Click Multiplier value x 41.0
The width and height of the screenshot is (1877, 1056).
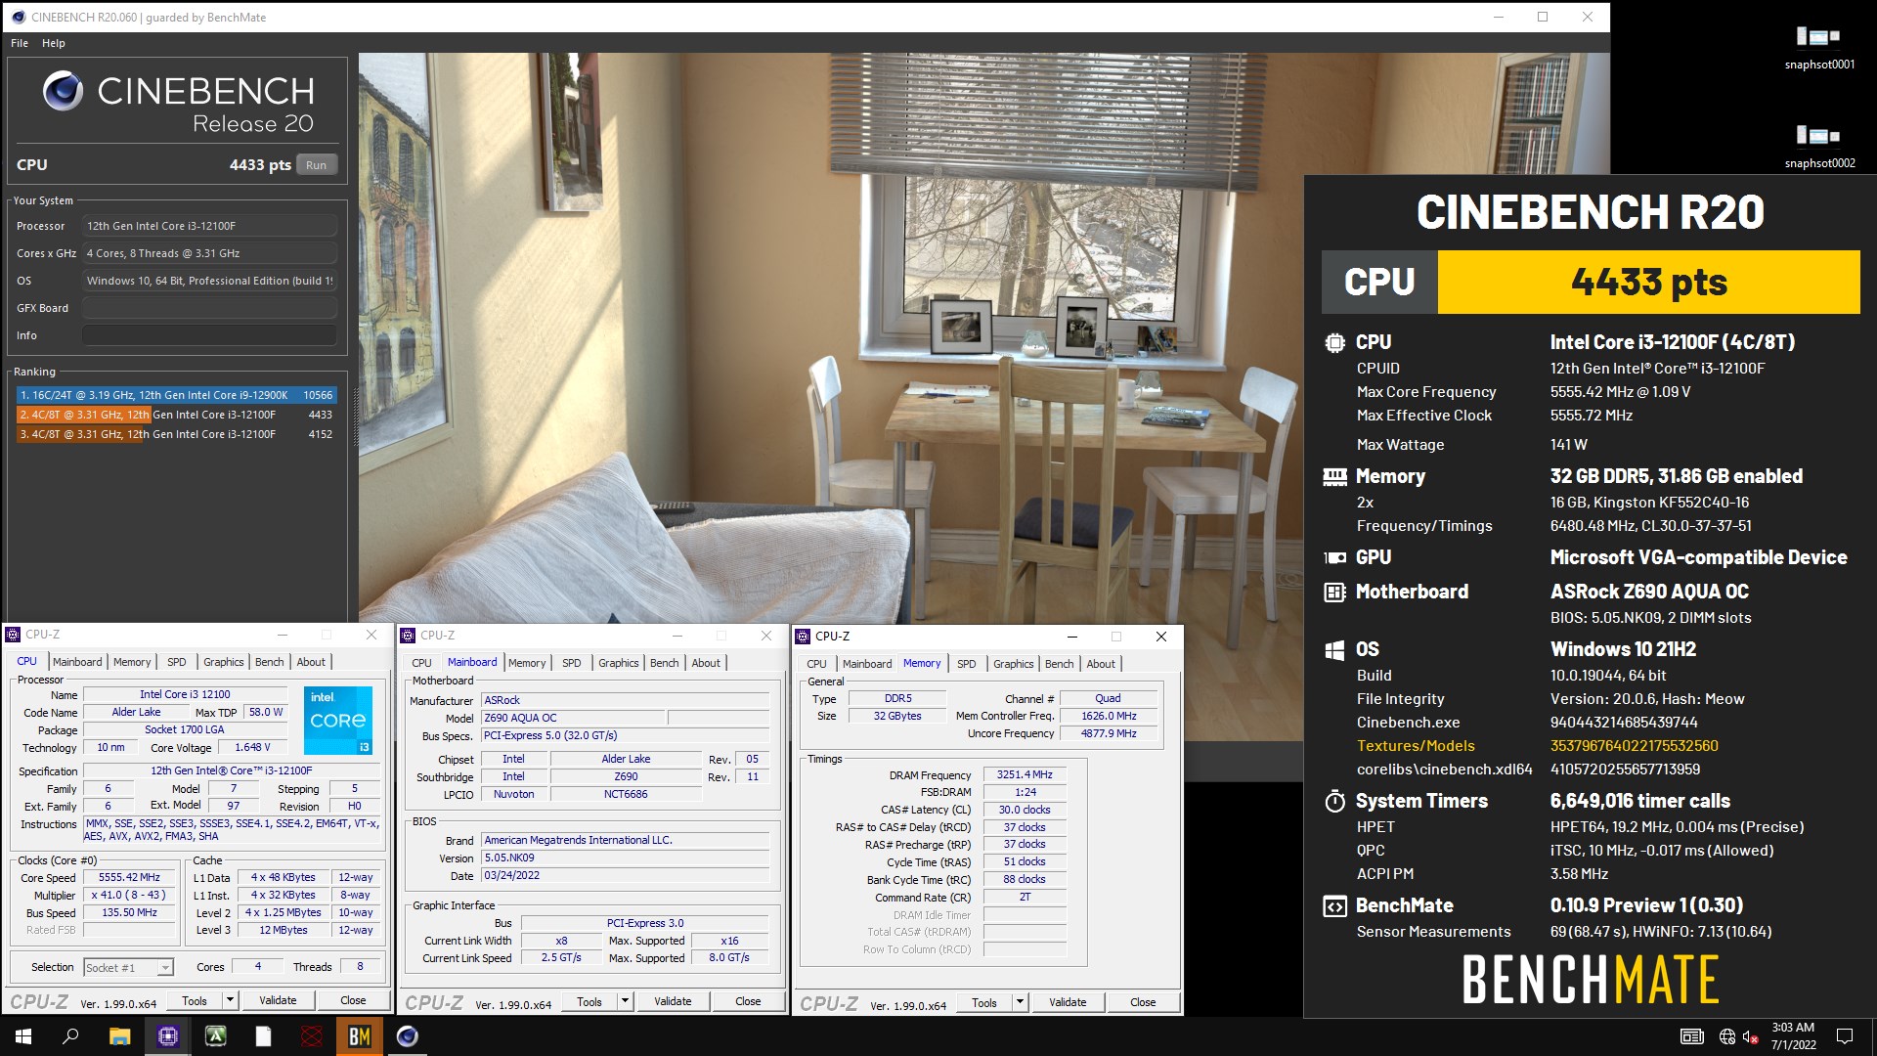[x=129, y=895]
